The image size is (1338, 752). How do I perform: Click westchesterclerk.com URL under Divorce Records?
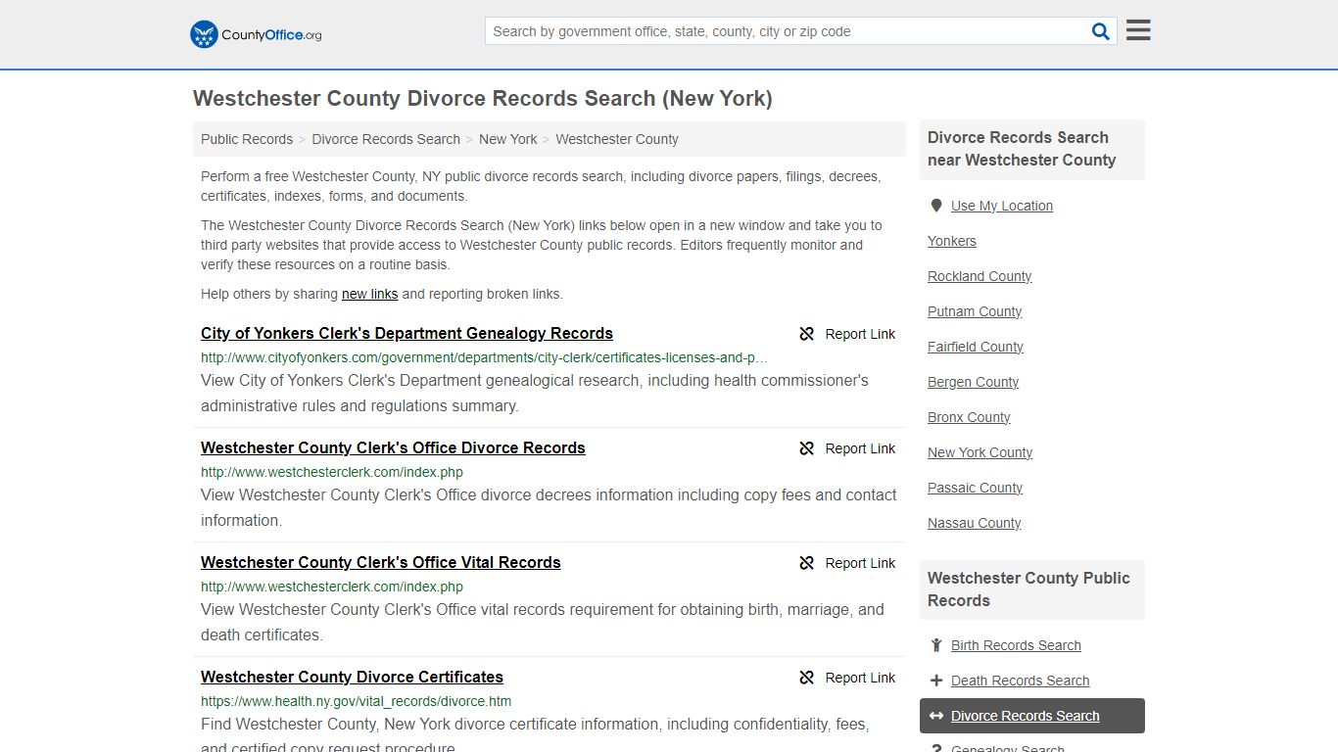click(x=332, y=472)
